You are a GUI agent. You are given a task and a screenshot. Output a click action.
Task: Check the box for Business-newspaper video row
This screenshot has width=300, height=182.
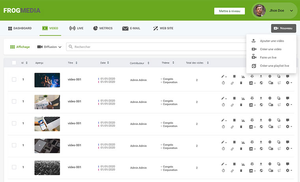pyautogui.click(x=14, y=101)
